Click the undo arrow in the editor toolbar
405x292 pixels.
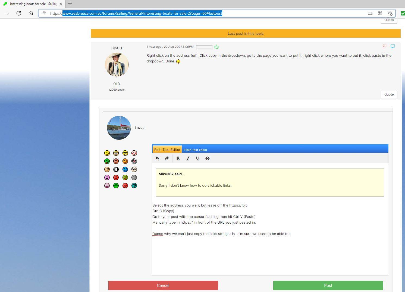pos(157,158)
